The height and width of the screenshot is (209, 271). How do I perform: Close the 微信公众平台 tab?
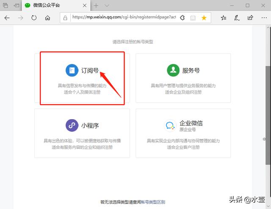point(85,6)
